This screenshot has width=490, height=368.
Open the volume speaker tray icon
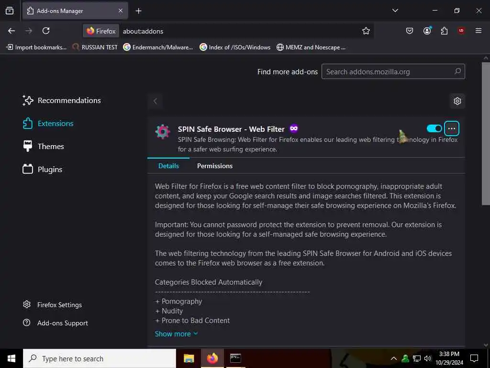tap(427, 358)
